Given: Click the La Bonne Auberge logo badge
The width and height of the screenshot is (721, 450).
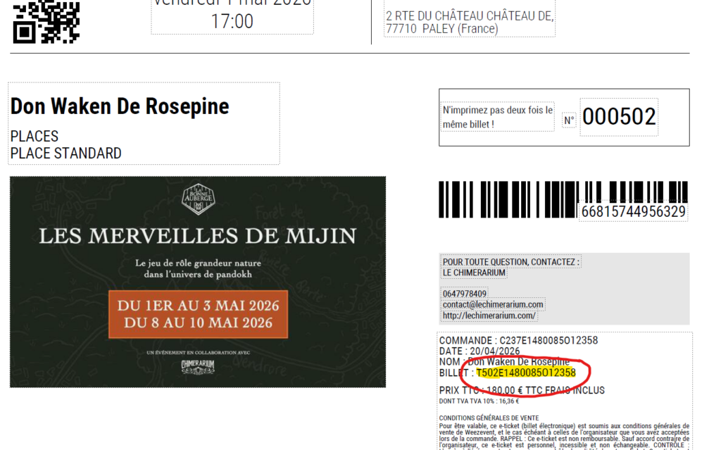Looking at the screenshot, I should [x=198, y=199].
